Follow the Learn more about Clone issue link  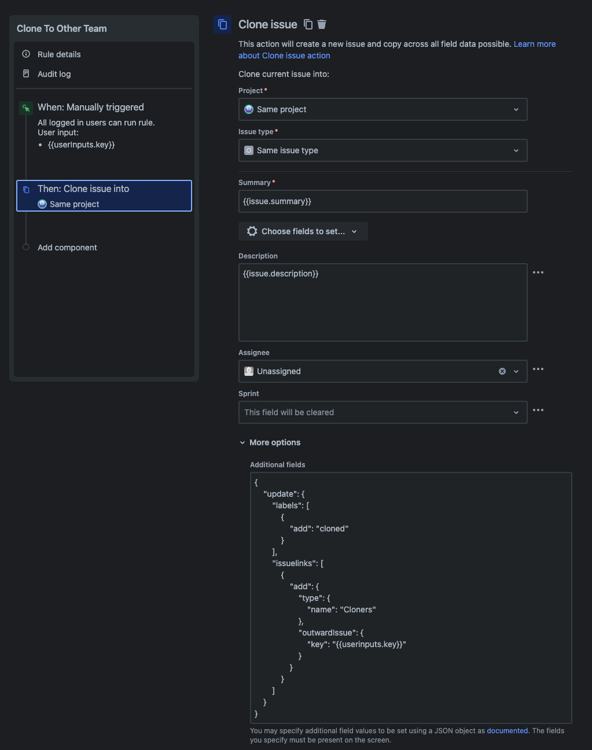397,50
